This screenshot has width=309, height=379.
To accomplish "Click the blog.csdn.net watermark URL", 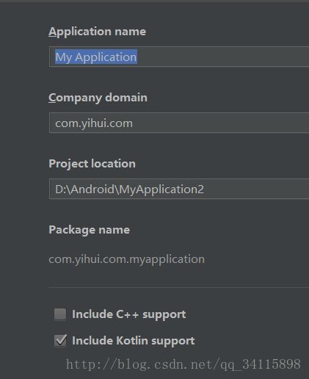I will 183,364.
